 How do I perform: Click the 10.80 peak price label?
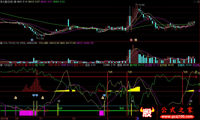(141, 5)
